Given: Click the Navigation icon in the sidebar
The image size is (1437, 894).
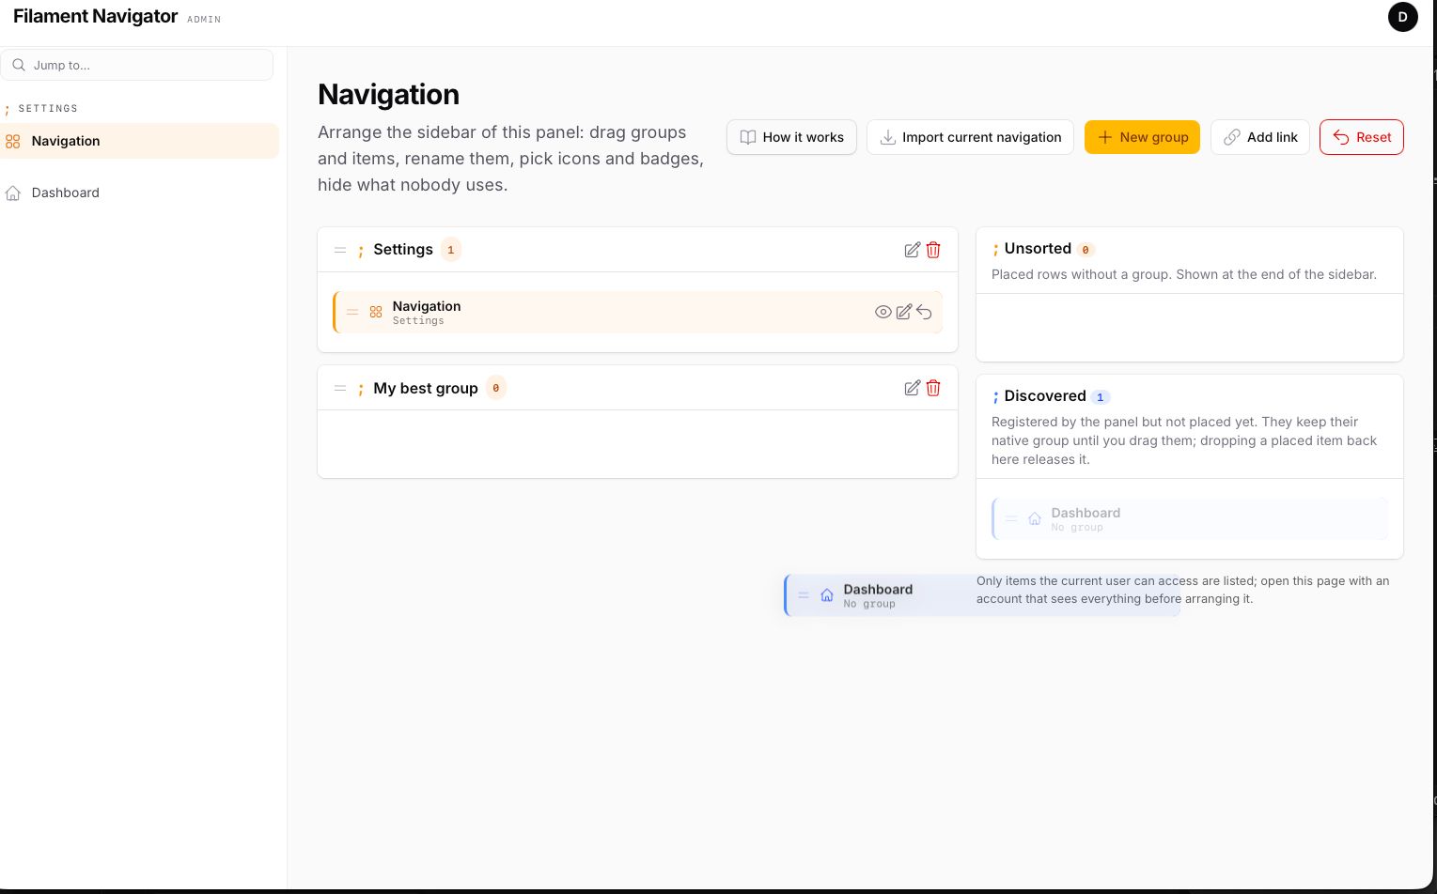Looking at the screenshot, I should [x=13, y=142].
